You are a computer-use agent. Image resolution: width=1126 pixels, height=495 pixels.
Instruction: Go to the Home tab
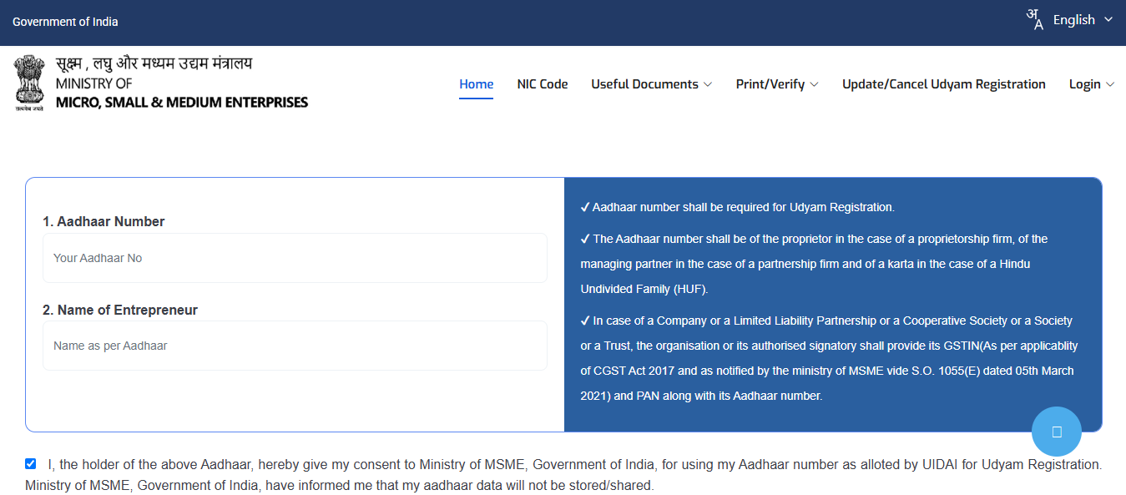tap(476, 84)
